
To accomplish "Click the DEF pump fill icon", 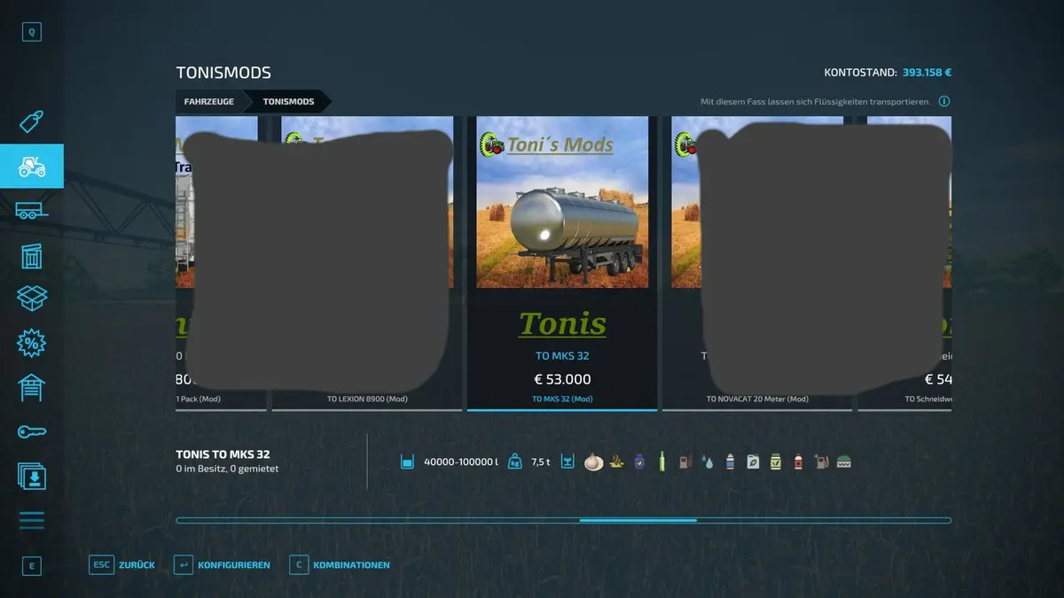I will click(822, 462).
